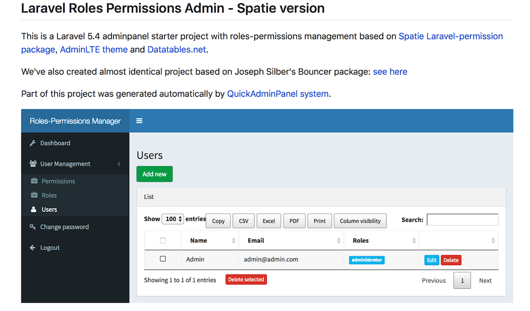Click the User Management people icon
The image size is (530, 311).
tap(33, 164)
